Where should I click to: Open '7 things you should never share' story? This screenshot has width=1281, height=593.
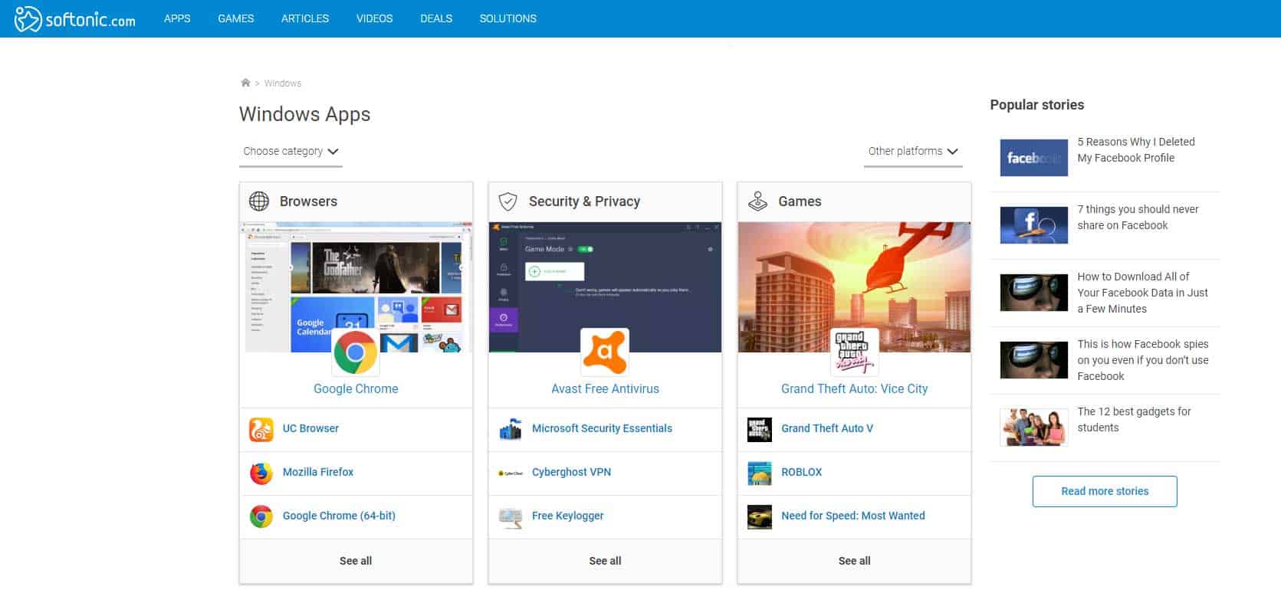(x=1138, y=217)
